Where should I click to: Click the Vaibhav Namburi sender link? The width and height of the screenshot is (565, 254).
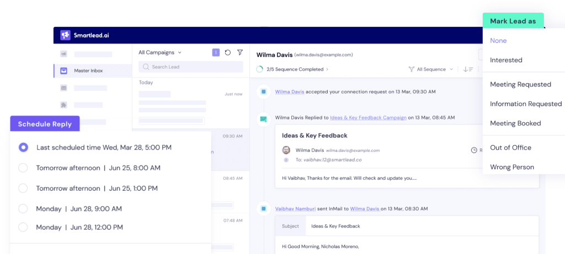(x=296, y=208)
